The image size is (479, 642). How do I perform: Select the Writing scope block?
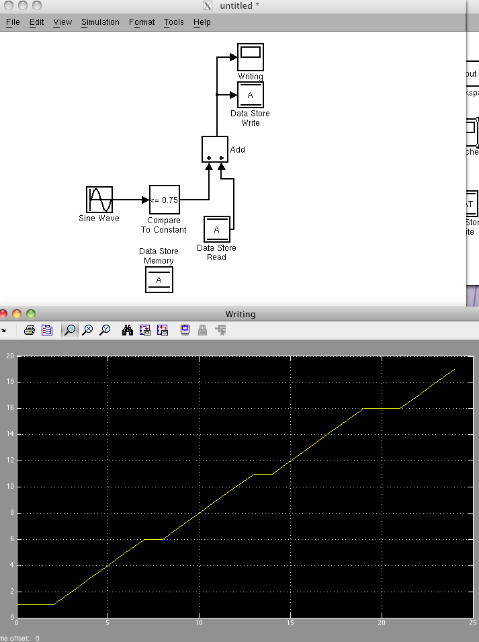click(251, 57)
